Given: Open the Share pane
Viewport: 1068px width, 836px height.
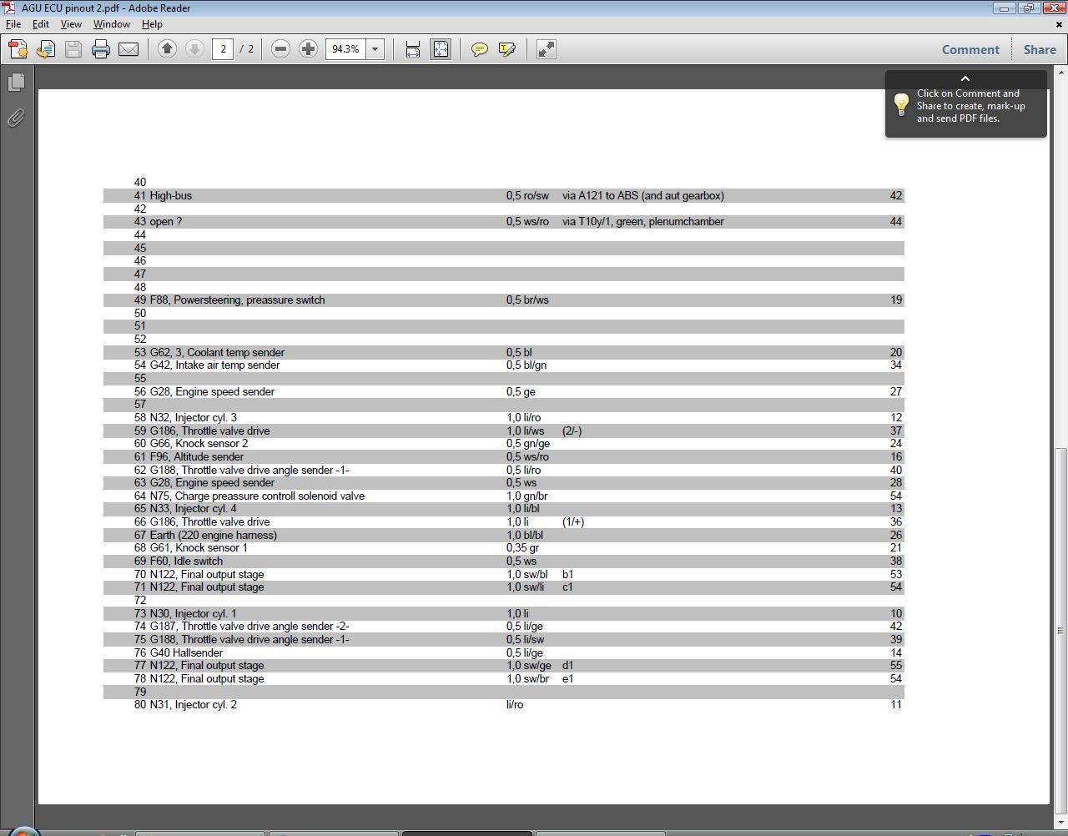Looking at the screenshot, I should 1040,49.
